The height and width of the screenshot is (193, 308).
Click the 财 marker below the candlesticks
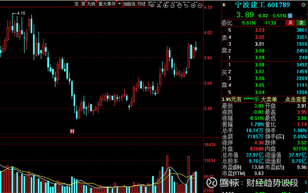pos(72,131)
